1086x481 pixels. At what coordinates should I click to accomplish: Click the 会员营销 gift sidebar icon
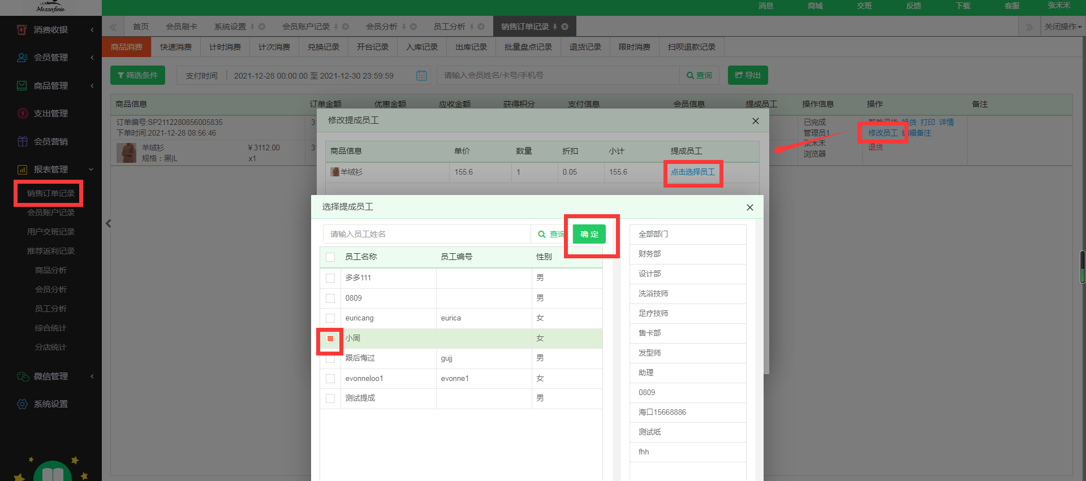point(22,141)
